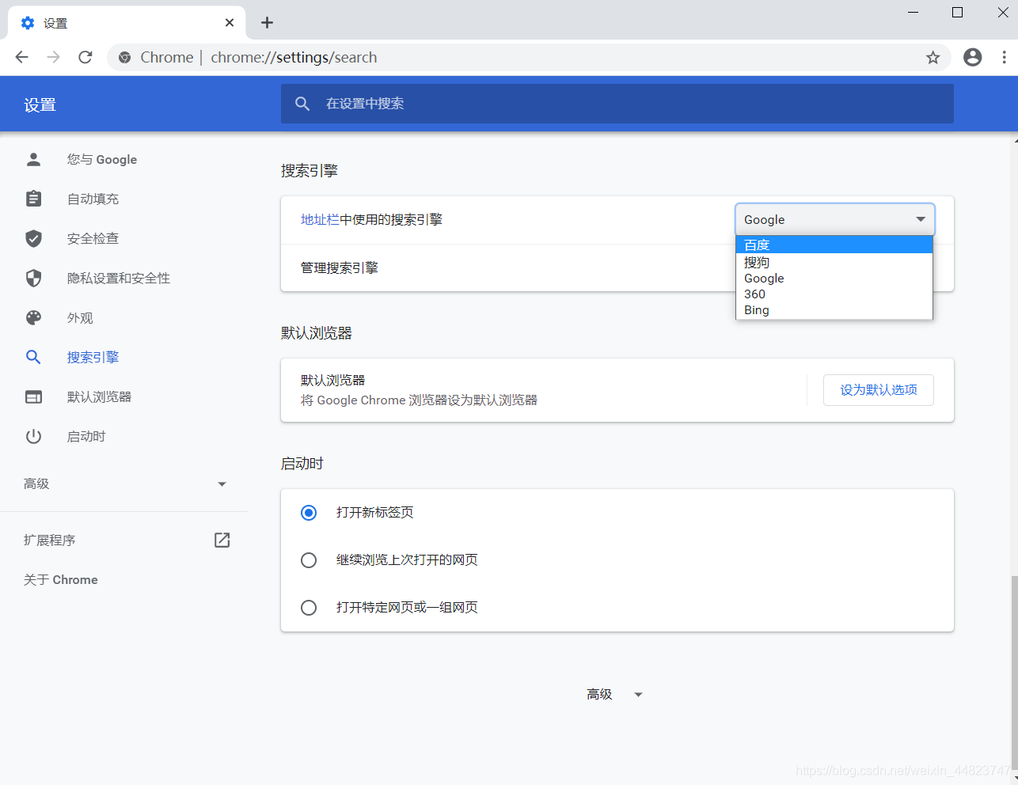Open 隐私设置和安全性 section

(x=119, y=278)
